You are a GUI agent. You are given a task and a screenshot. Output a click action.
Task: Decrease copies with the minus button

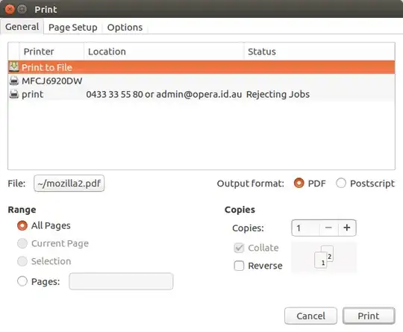point(328,228)
